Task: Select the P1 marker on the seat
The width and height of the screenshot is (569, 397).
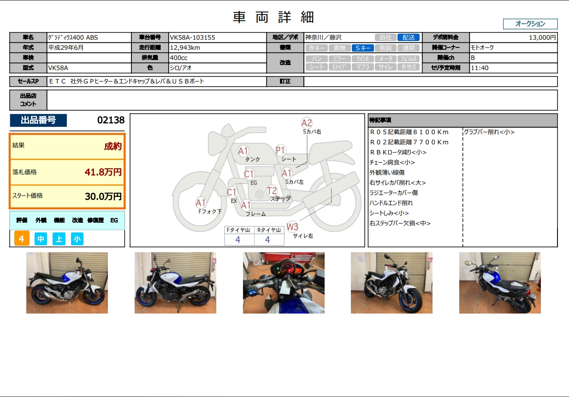Action: point(280,150)
